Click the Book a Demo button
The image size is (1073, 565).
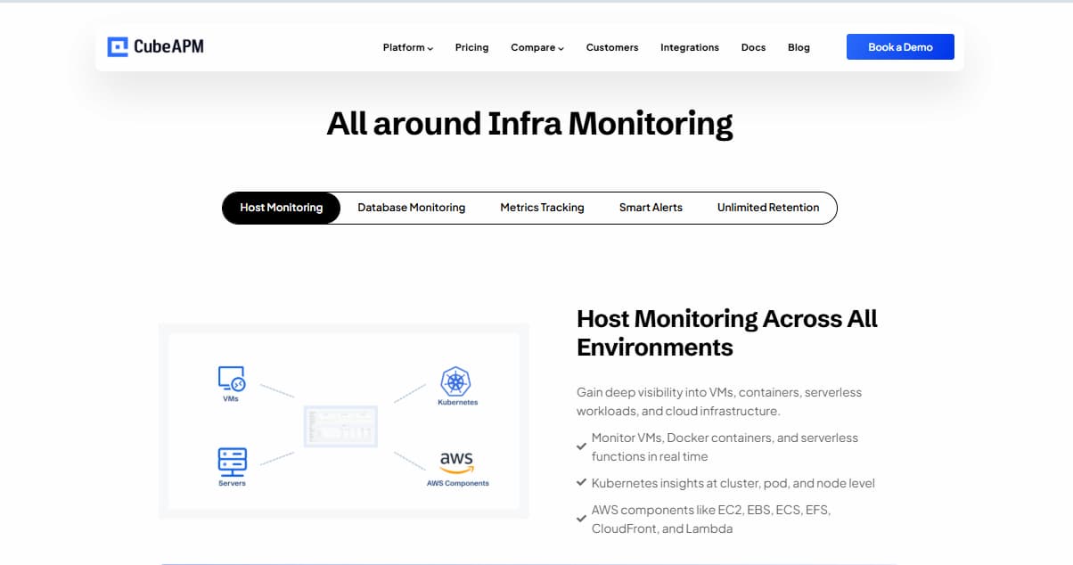900,46
